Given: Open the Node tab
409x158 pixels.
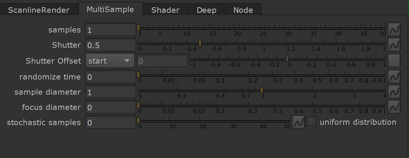Looking at the screenshot, I should point(243,10).
